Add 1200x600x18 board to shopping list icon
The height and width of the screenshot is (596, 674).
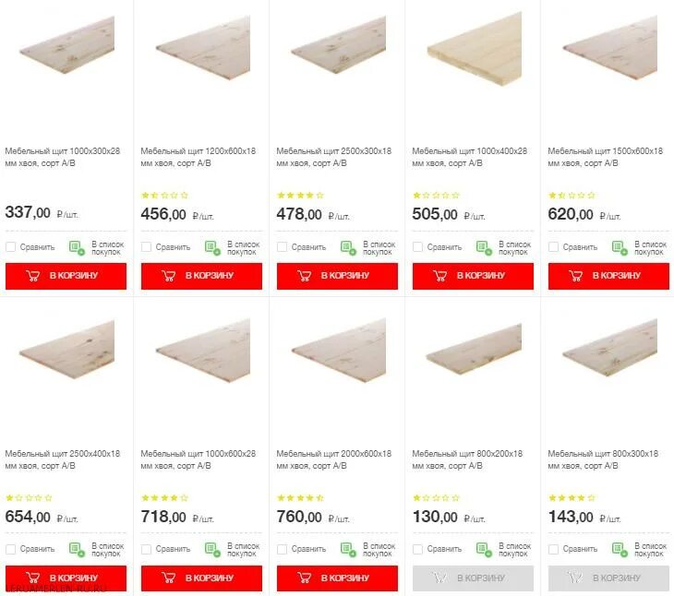212,247
